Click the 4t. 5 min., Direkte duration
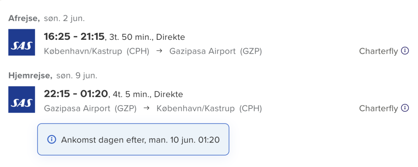 coord(147,95)
